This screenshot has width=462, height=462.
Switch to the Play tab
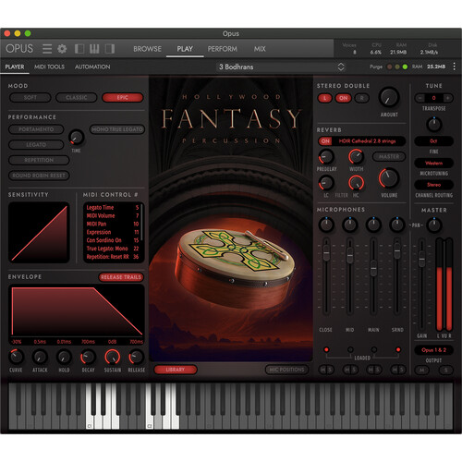tap(185, 49)
